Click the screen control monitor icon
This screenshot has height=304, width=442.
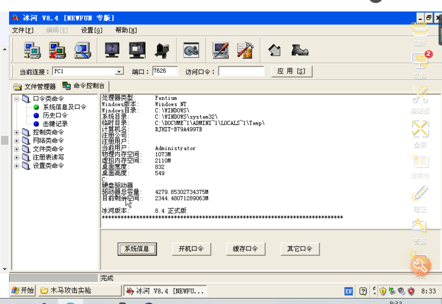coord(137,51)
